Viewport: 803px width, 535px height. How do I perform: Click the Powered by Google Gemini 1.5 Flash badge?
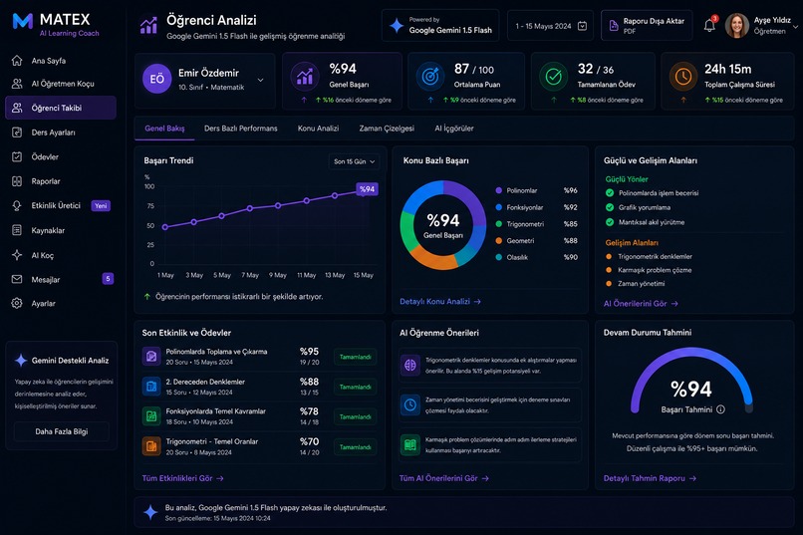(x=440, y=26)
